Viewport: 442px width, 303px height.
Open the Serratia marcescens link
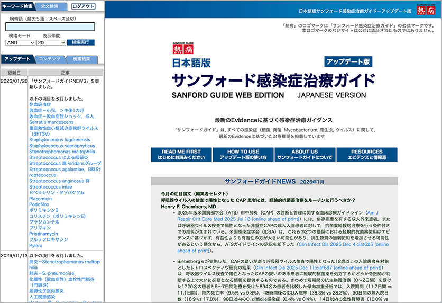point(51,122)
